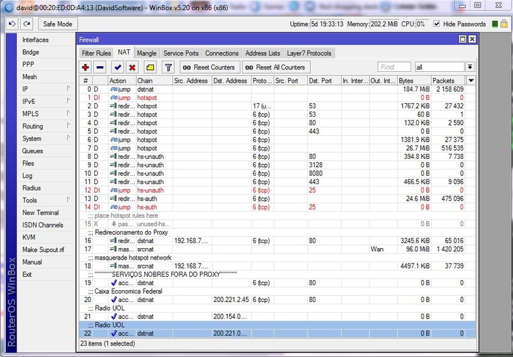Toggle Safe Mode
The height and width of the screenshot is (357, 513).
(x=58, y=24)
